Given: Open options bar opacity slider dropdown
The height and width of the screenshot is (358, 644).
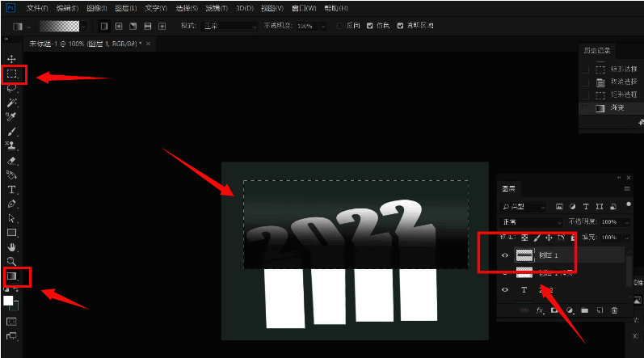Looking at the screenshot, I should point(323,27).
